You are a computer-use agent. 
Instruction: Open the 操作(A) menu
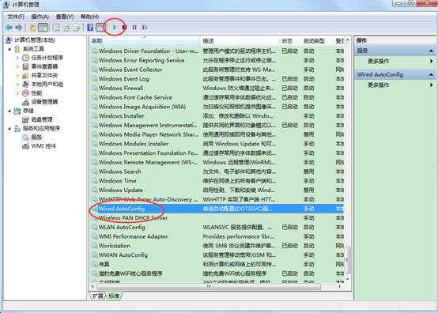point(40,17)
